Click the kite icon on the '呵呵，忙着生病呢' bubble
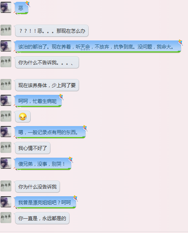Image resolution: width=188 pixels, height=233 pixels. coord(61,97)
